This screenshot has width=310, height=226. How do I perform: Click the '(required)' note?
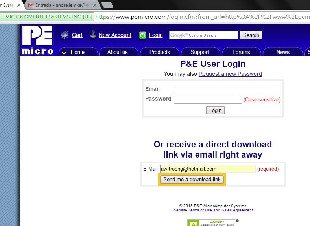[268, 169]
